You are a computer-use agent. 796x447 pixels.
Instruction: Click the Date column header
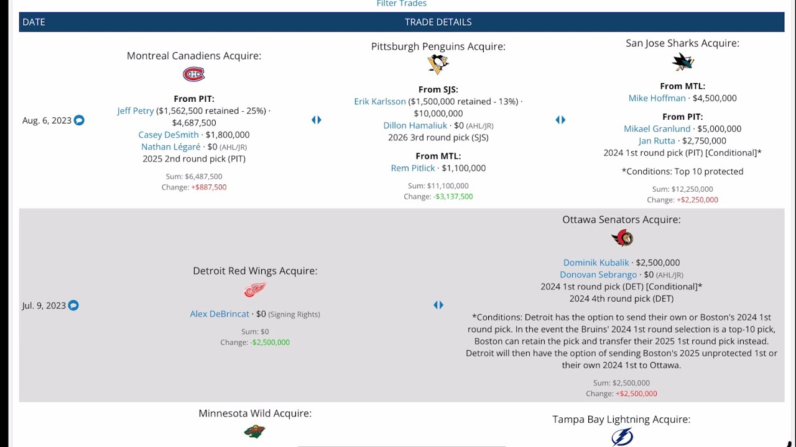pyautogui.click(x=34, y=22)
